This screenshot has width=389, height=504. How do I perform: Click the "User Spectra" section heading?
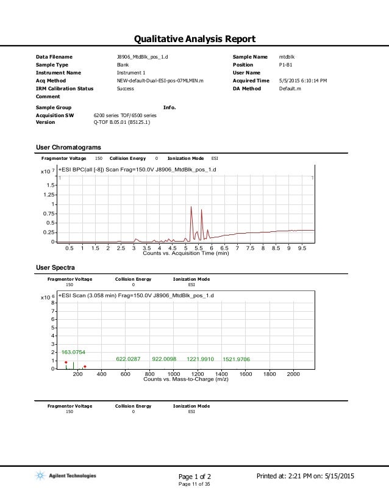tap(55, 267)
